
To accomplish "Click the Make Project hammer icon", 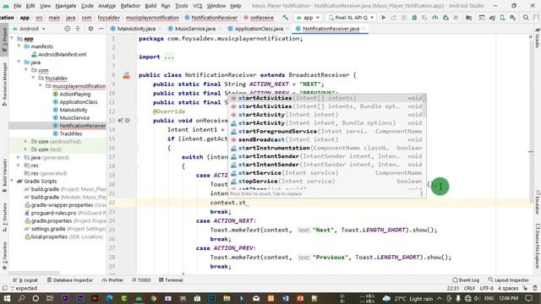I will tap(286, 17).
